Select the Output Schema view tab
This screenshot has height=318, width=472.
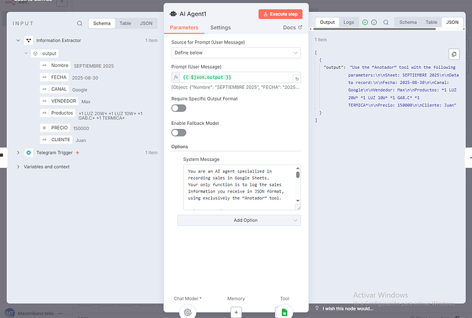click(x=408, y=23)
